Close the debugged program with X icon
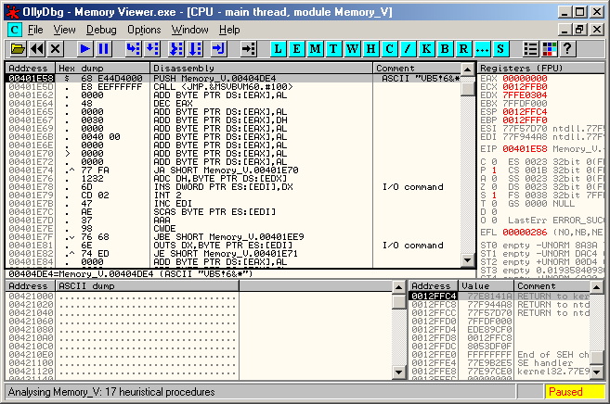Screen dimensions: 610x404 point(55,49)
